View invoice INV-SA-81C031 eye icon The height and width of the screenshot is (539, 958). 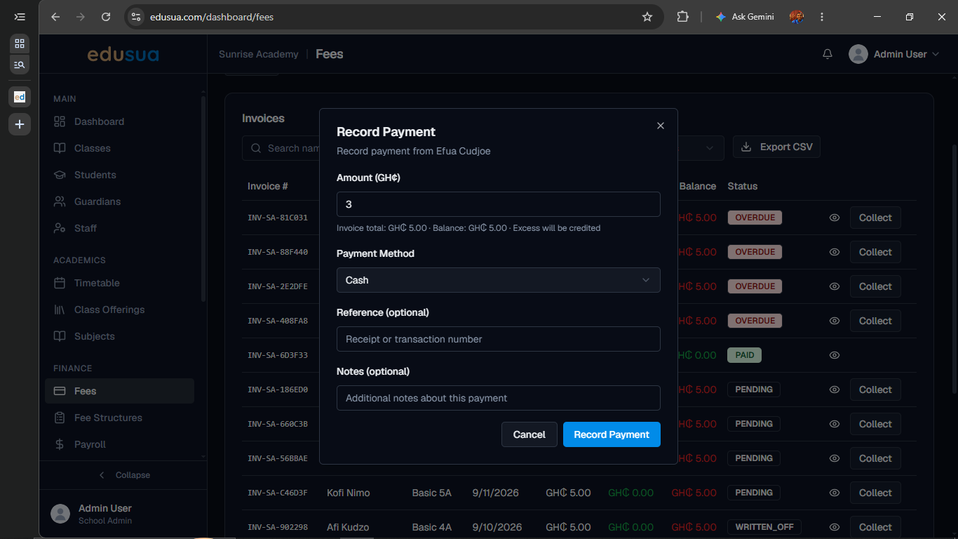pos(835,218)
